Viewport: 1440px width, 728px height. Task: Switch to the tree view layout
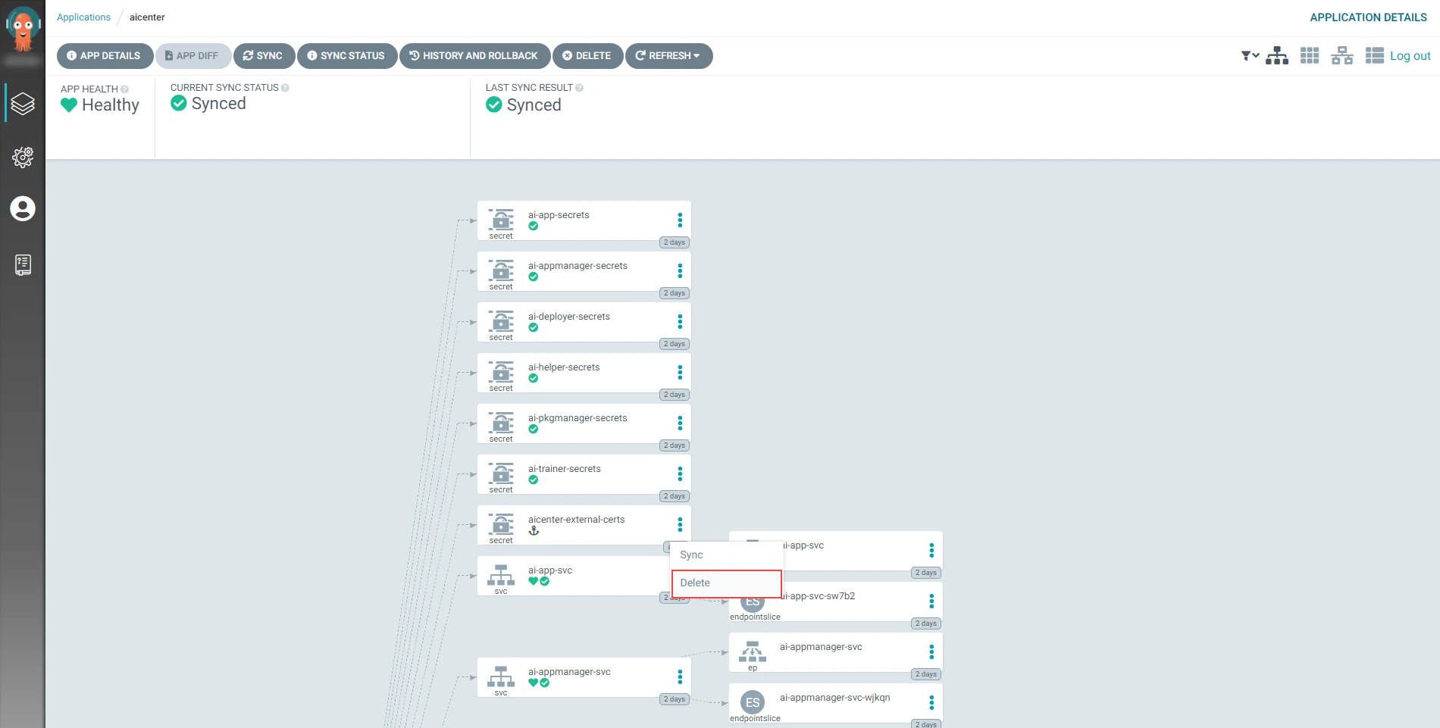pyautogui.click(x=1277, y=55)
